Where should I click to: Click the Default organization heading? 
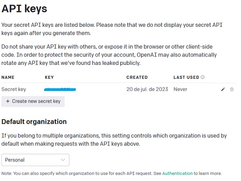coord(34,122)
